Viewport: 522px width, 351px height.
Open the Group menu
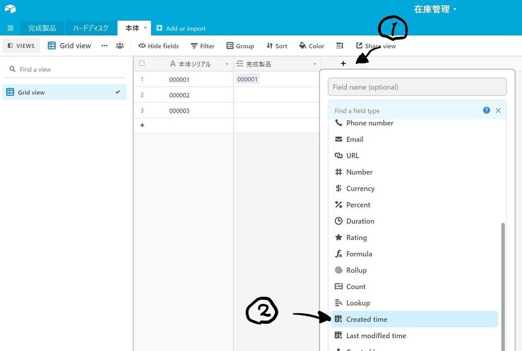240,46
